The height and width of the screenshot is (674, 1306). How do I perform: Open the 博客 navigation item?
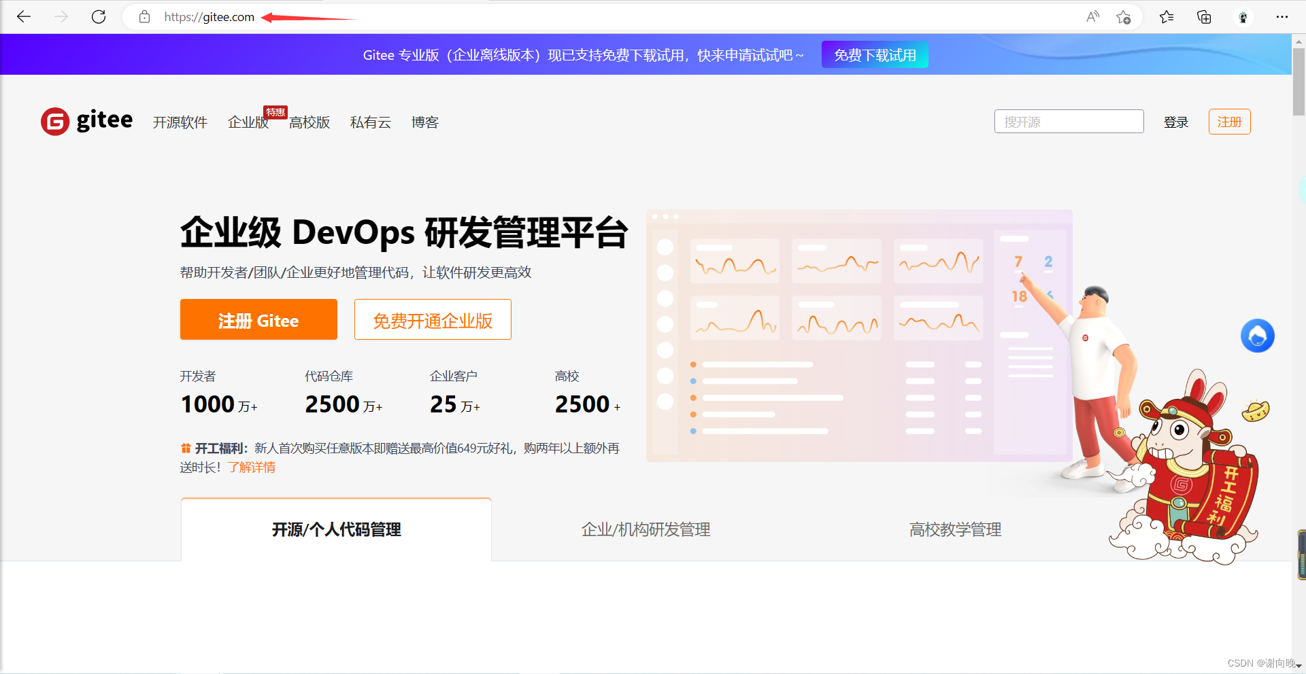pos(424,122)
